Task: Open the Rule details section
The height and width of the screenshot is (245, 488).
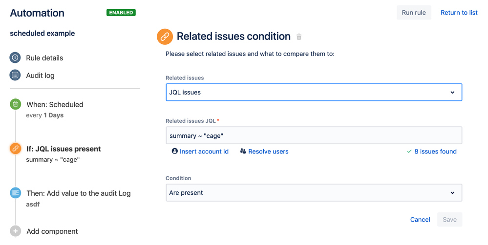Action: [44, 58]
